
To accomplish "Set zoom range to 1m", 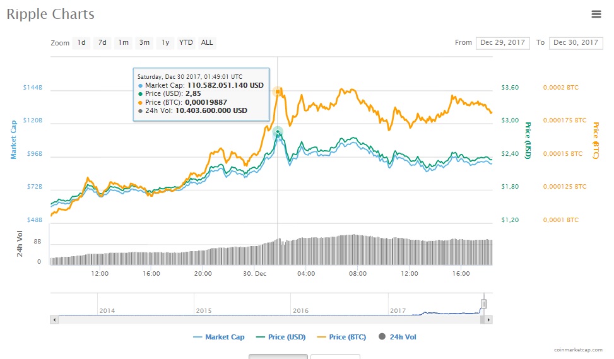I will (123, 43).
